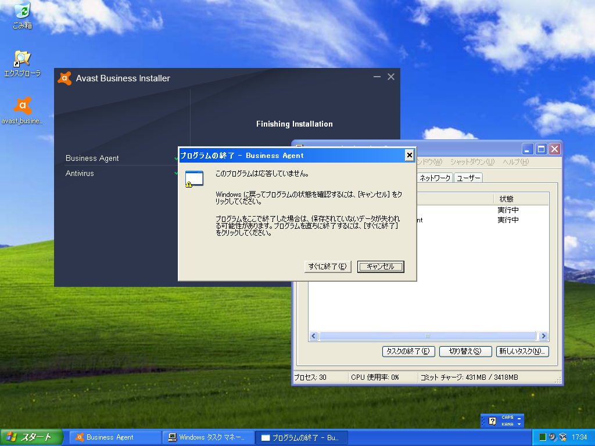
Task: Minimize the Avast Business Installer window
Action: coord(377,77)
